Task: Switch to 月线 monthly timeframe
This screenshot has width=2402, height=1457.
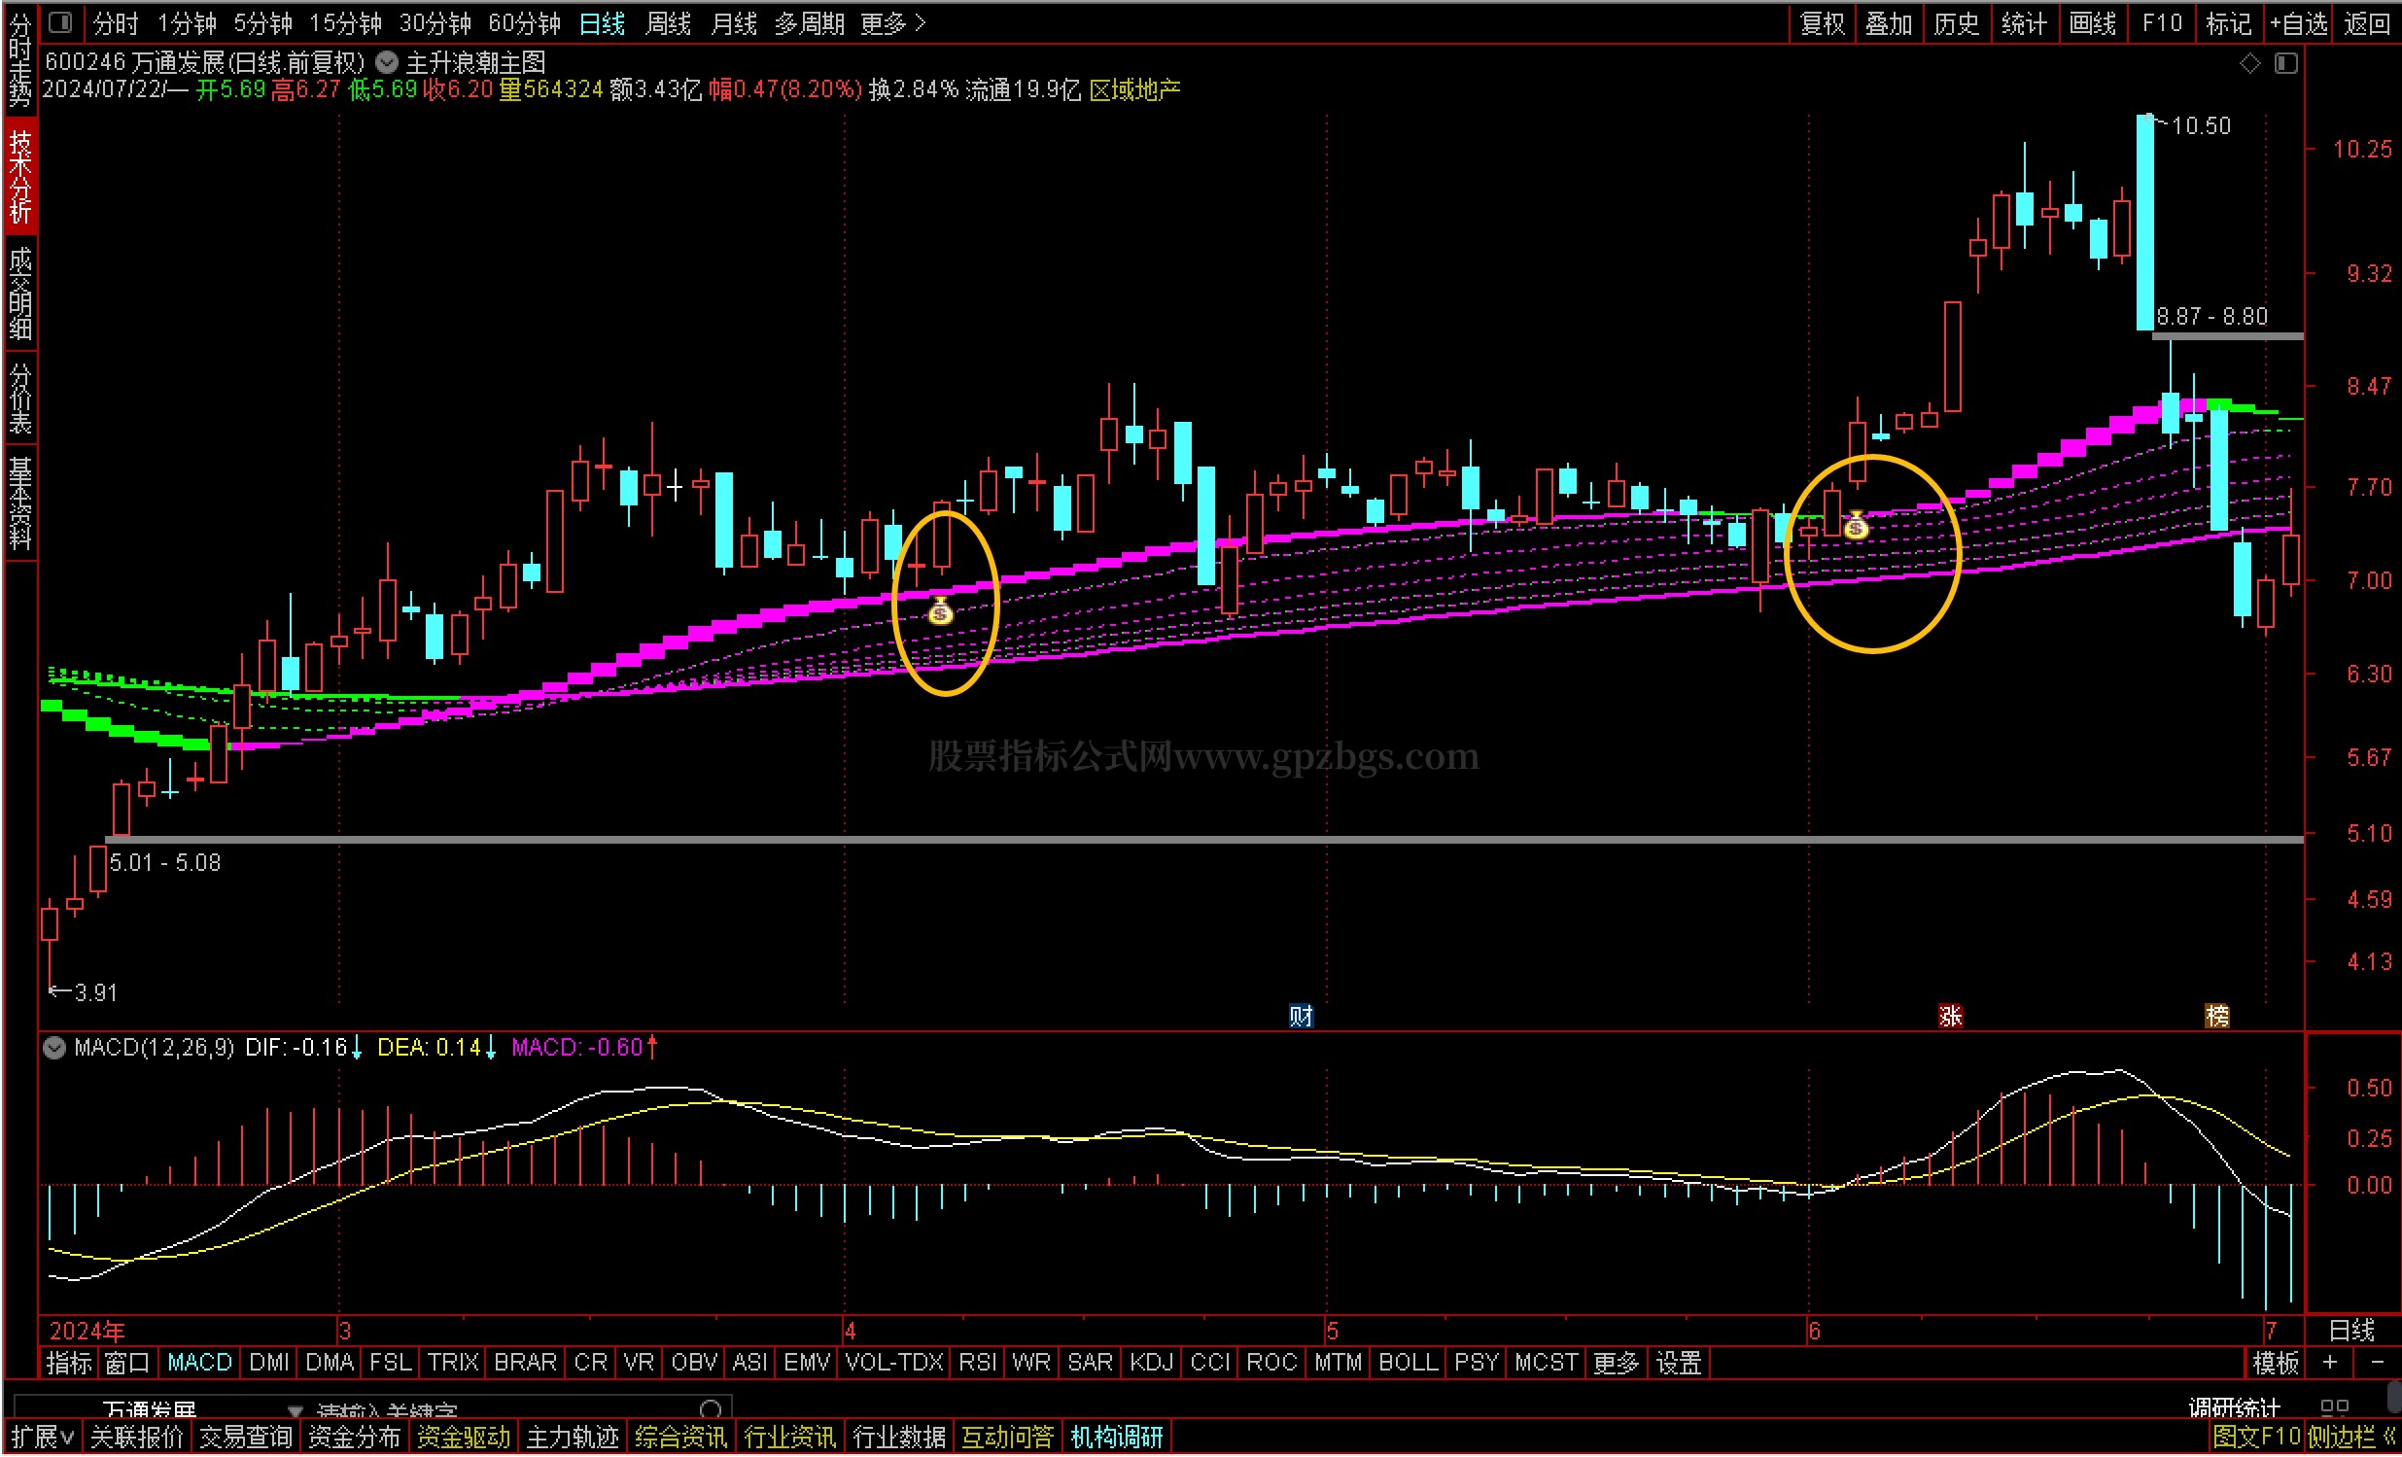Action: coord(734,23)
